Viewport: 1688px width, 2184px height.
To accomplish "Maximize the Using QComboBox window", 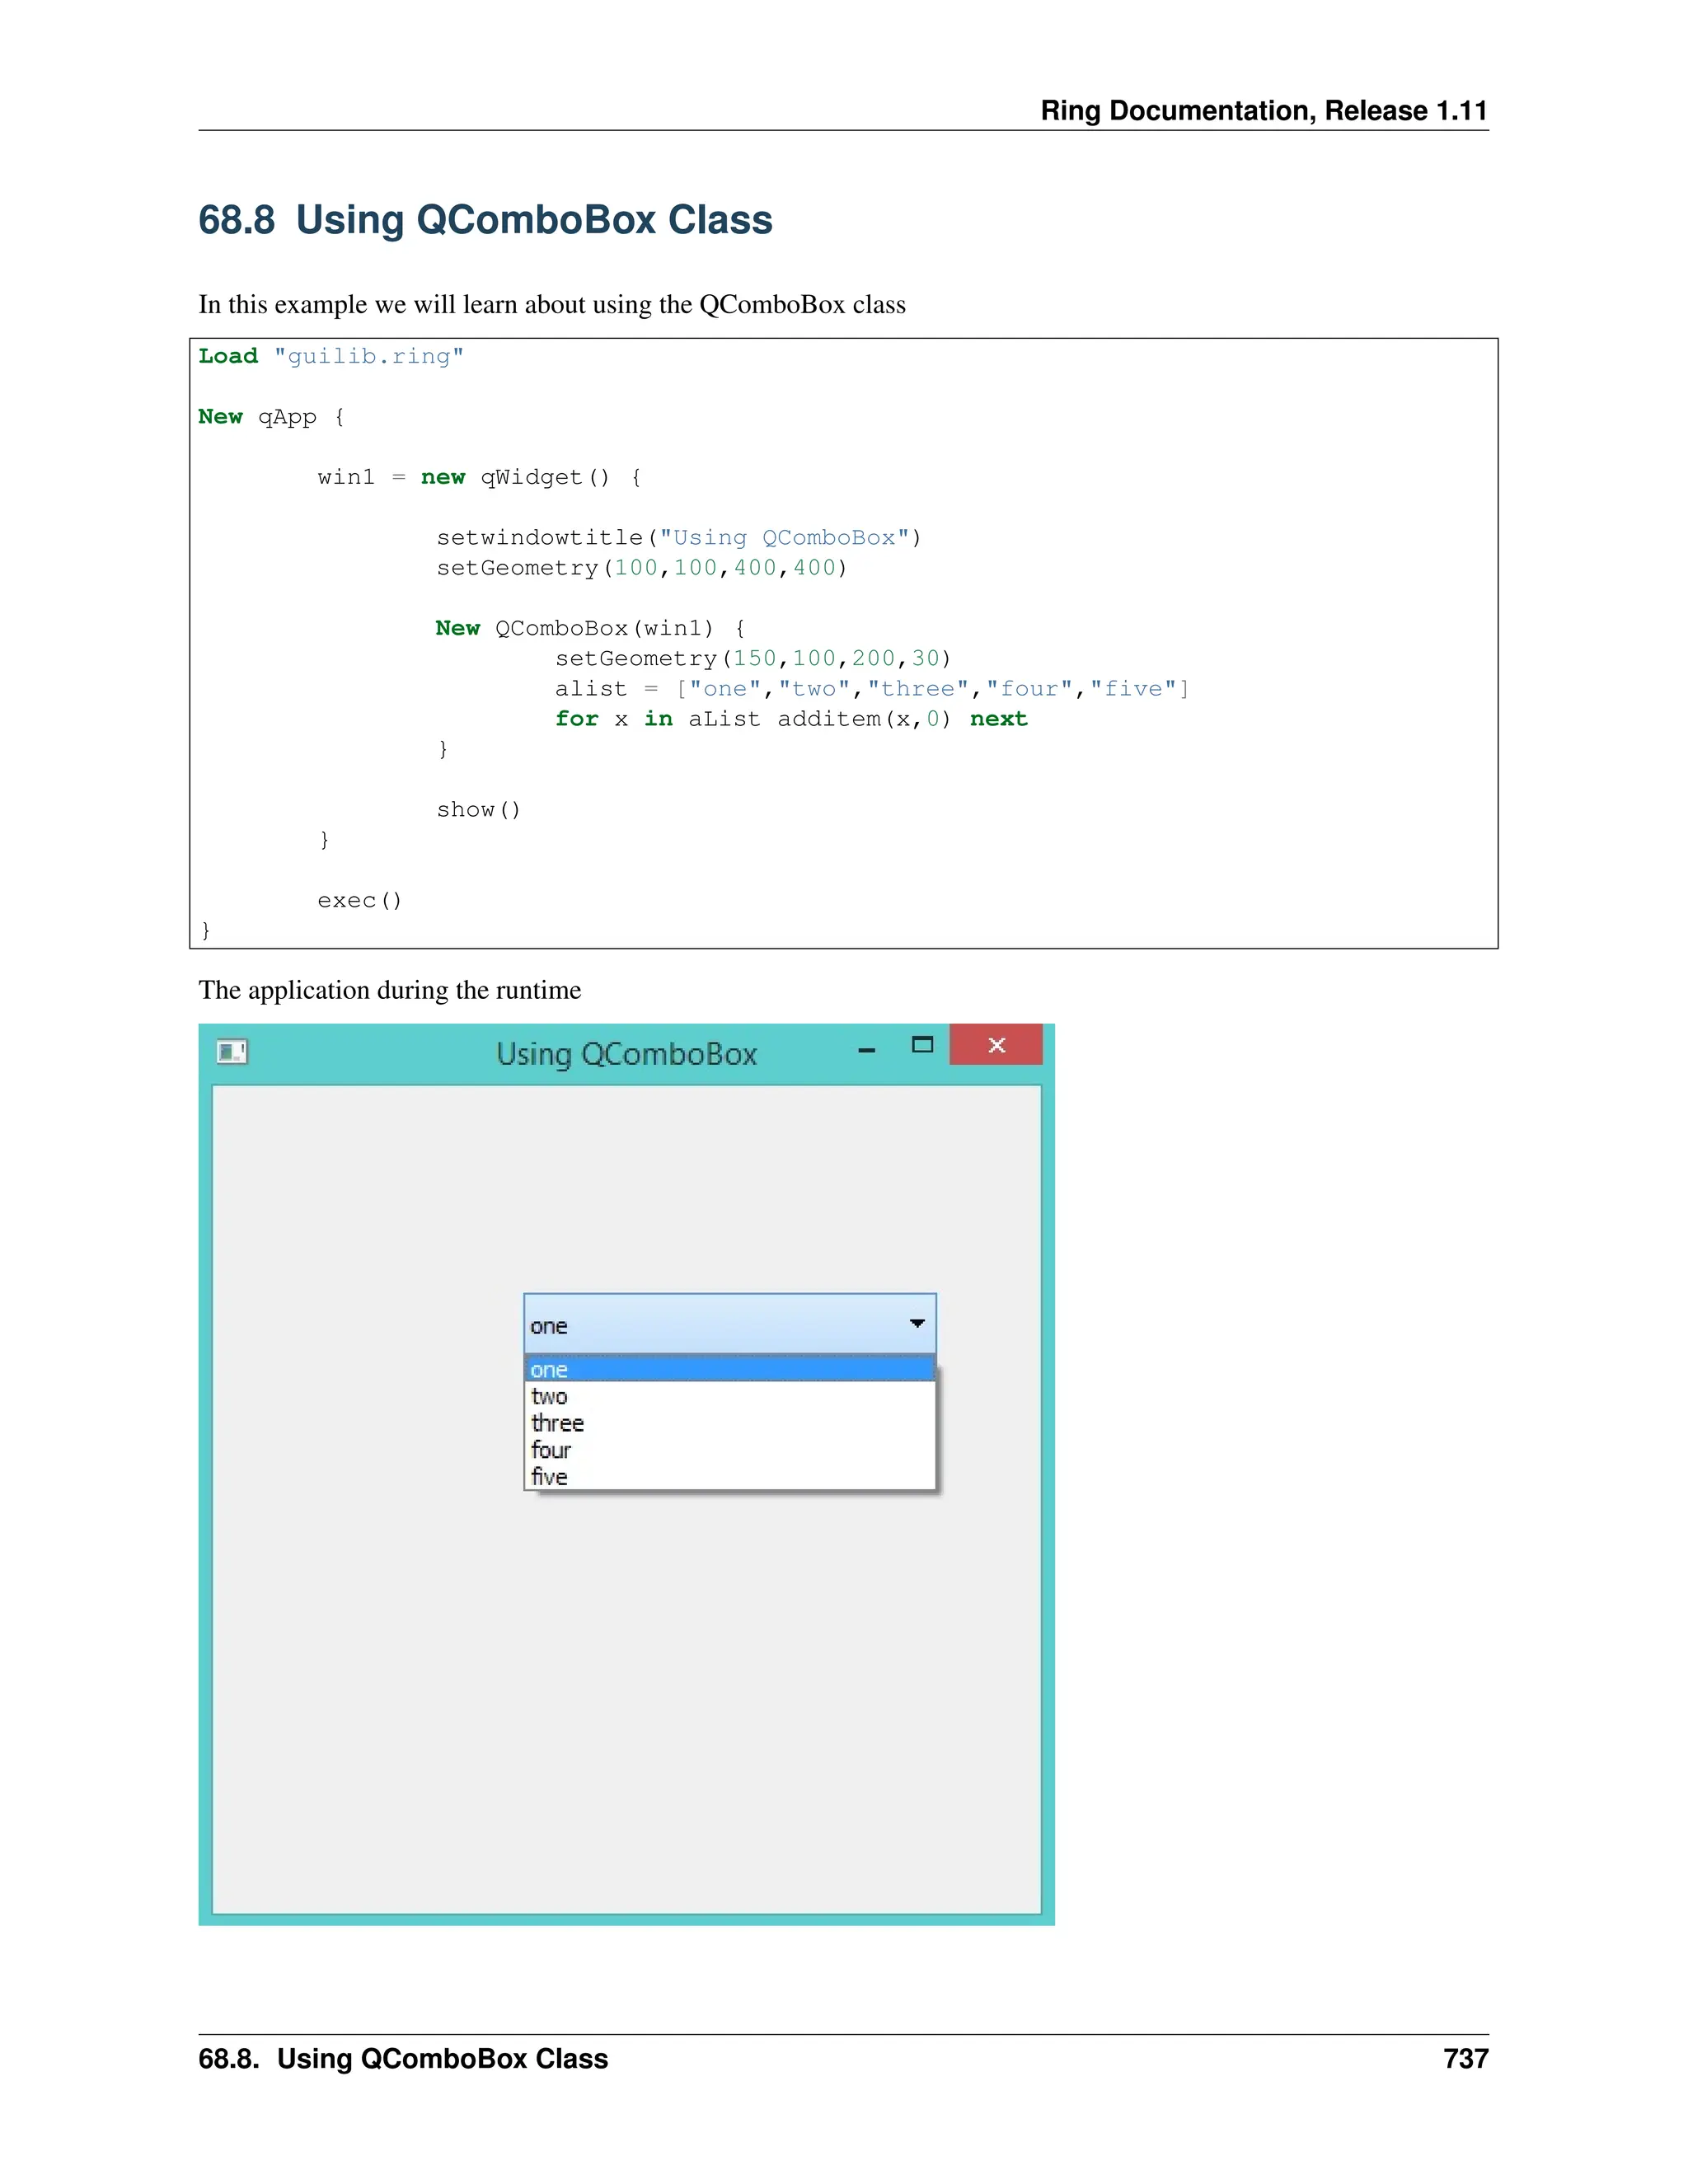I will (922, 1045).
